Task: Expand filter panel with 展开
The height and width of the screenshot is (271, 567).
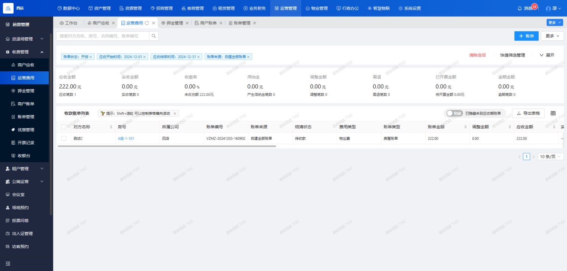Action: (x=547, y=55)
